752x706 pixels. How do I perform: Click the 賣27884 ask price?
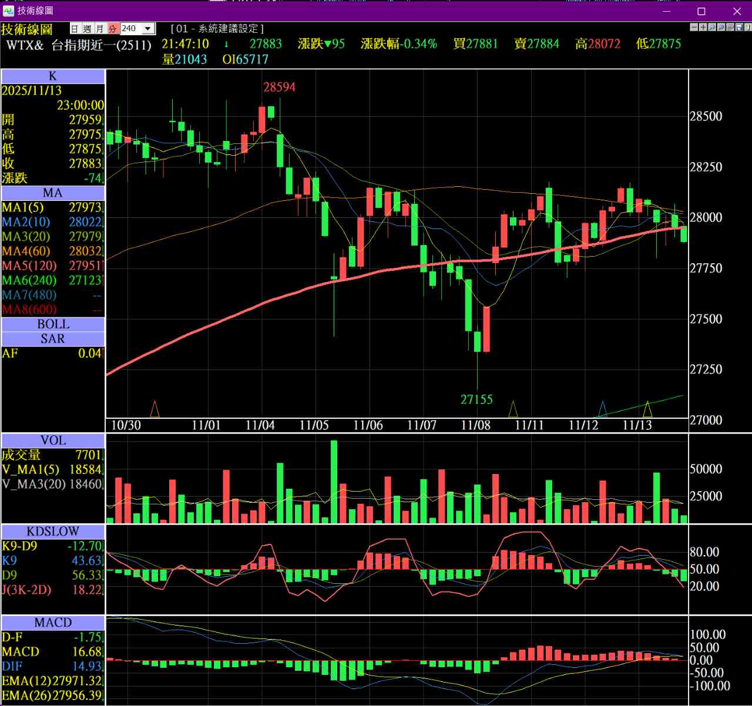[x=536, y=44]
